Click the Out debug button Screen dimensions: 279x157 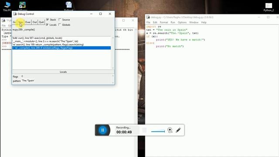click(34, 22)
